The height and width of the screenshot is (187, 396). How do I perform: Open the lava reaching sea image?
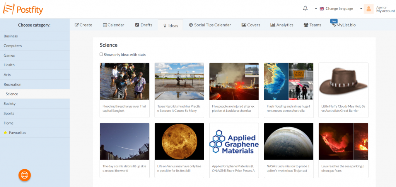click(x=343, y=142)
